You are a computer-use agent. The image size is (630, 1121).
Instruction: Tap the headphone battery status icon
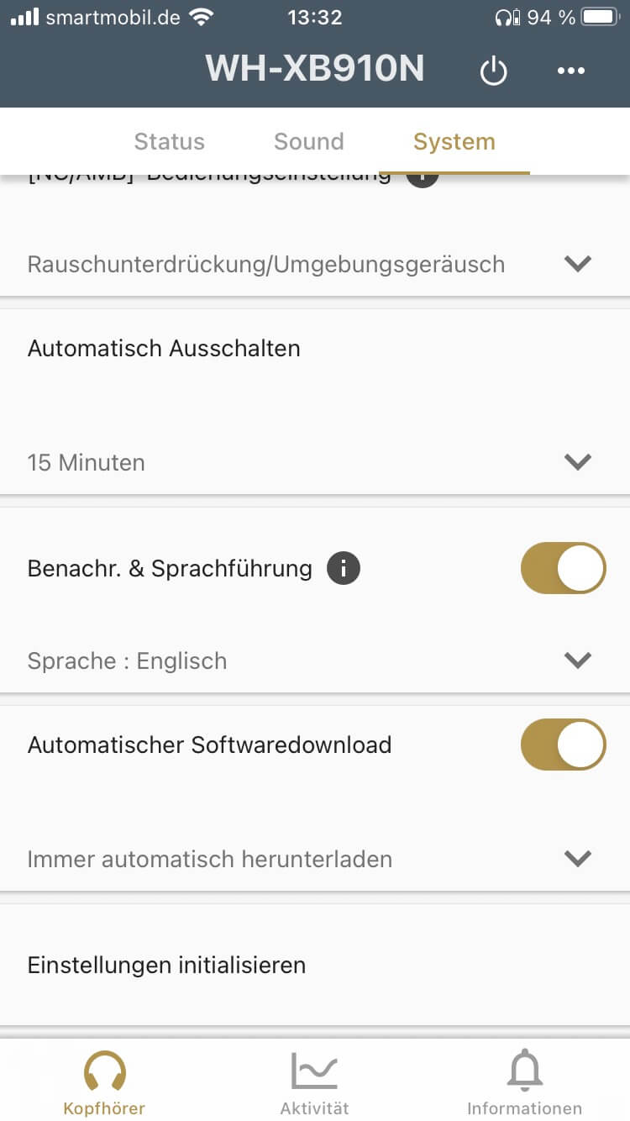pyautogui.click(x=507, y=17)
